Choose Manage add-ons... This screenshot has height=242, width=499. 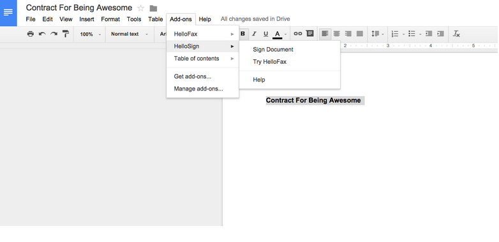[x=203, y=89]
